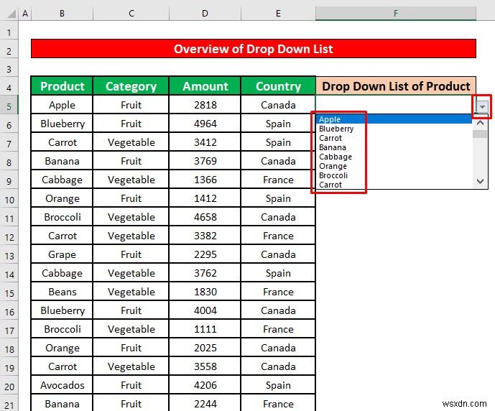Select the amount cell 4004
This screenshot has height=411, width=495.
coord(205,310)
